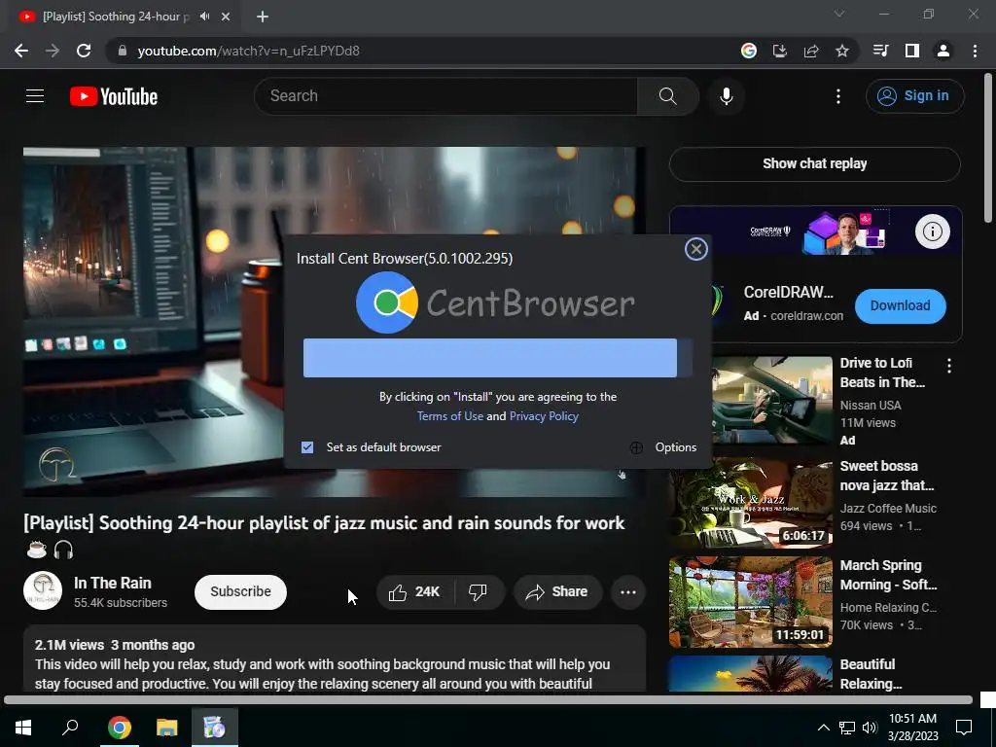Go to YouTube home via logo

pyautogui.click(x=114, y=96)
